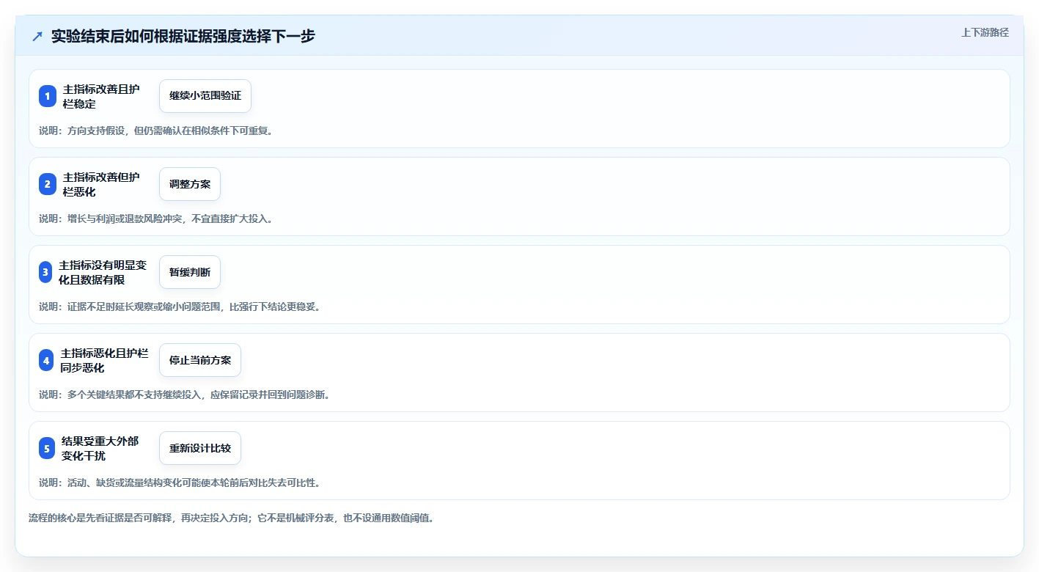Click the 重新设计比较 button
Image resolution: width=1039 pixels, height=572 pixels.
click(x=200, y=448)
